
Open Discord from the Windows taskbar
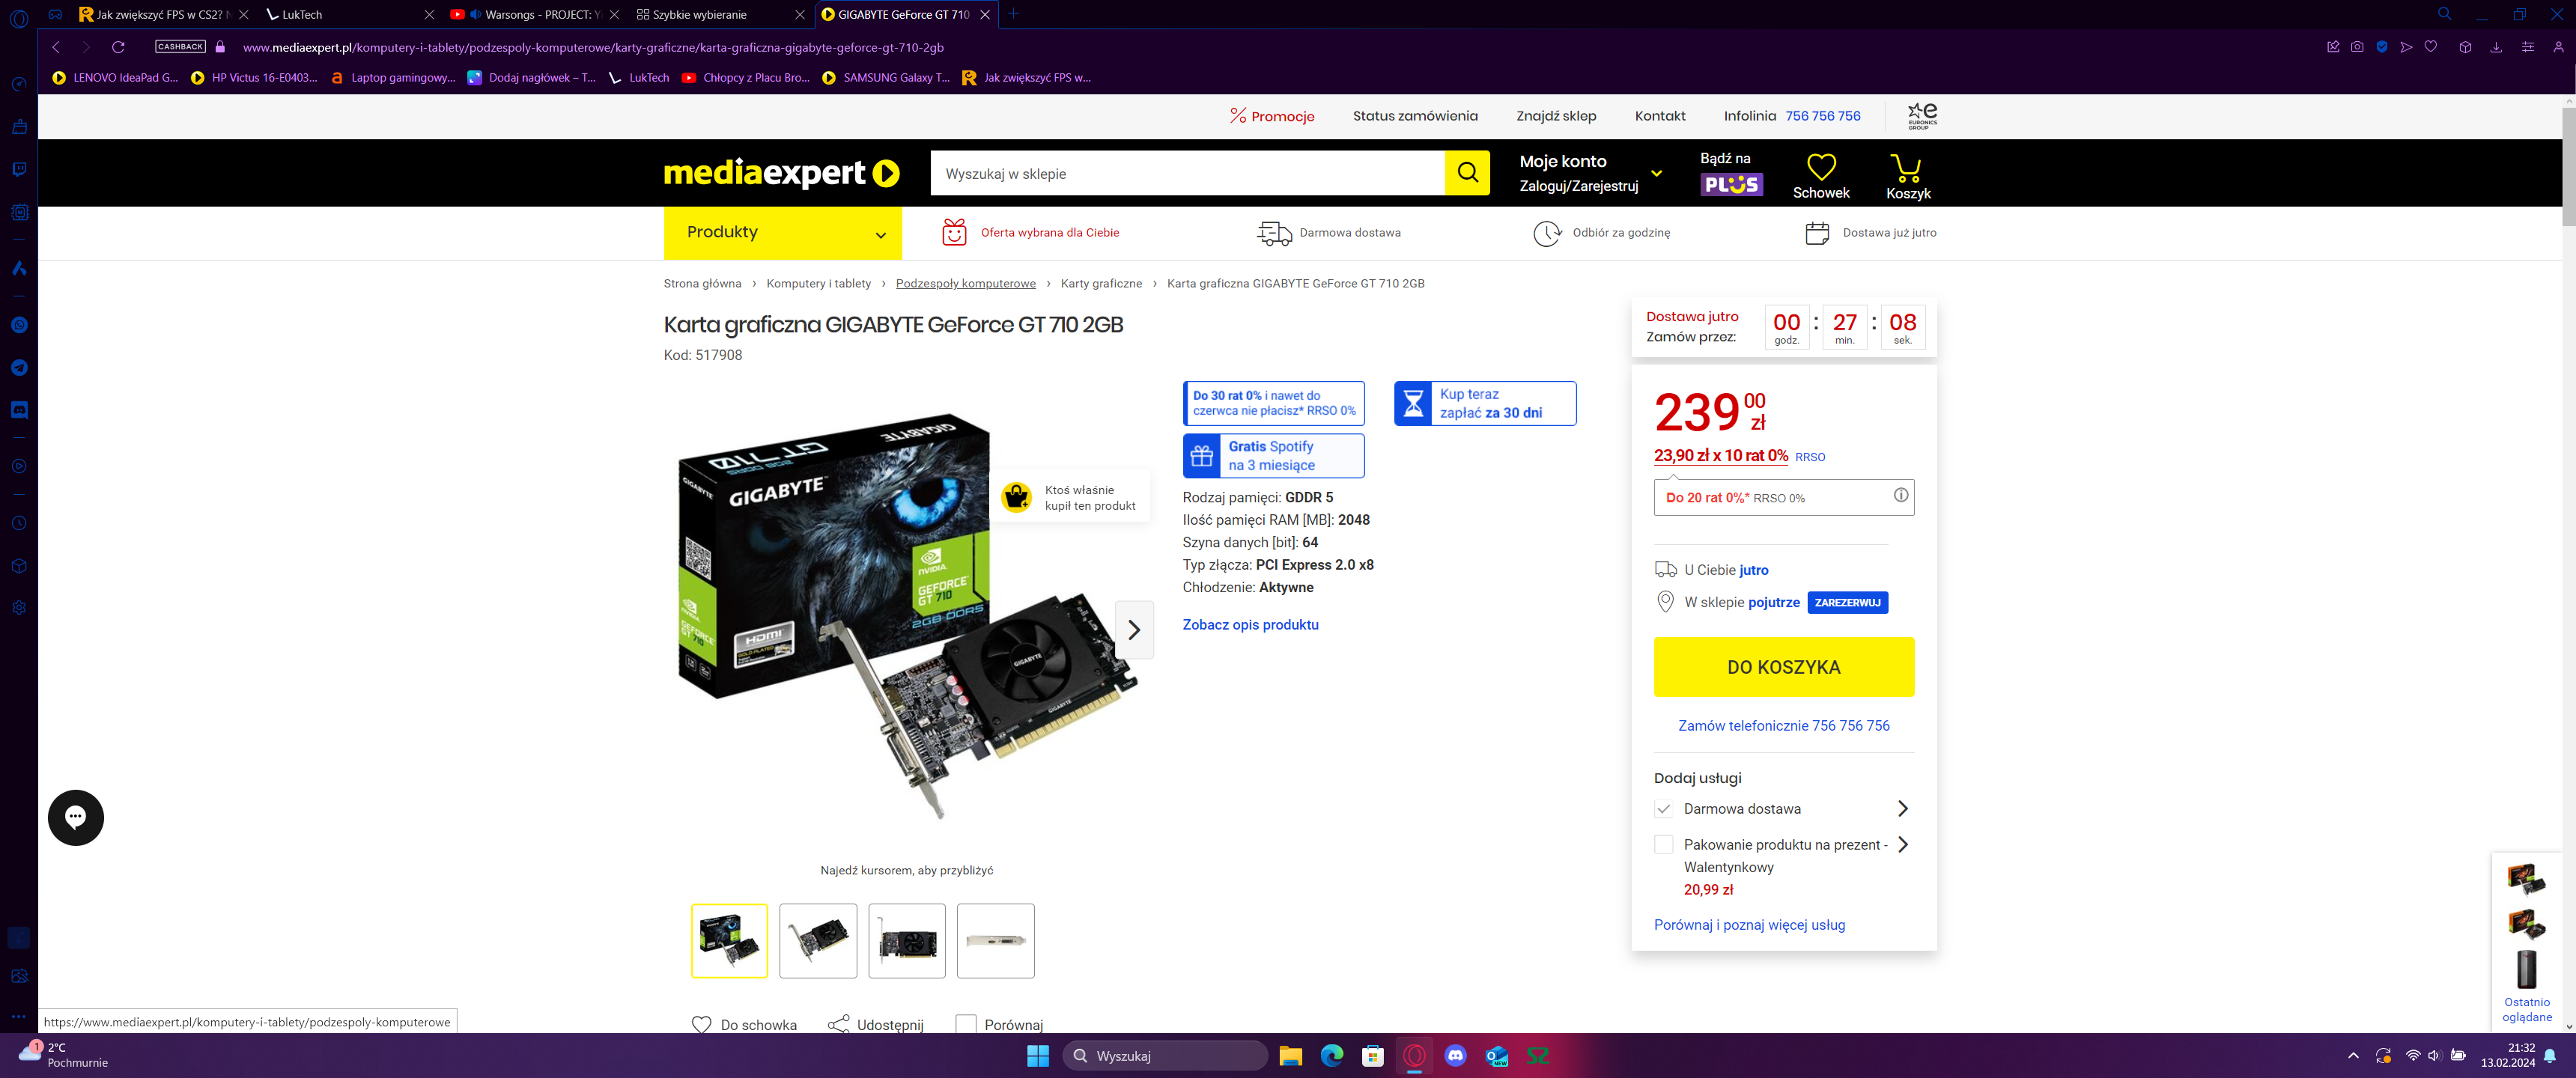coord(1455,1055)
